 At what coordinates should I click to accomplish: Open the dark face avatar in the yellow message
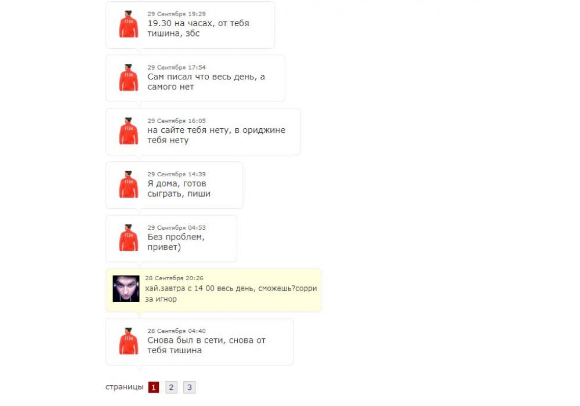(126, 289)
